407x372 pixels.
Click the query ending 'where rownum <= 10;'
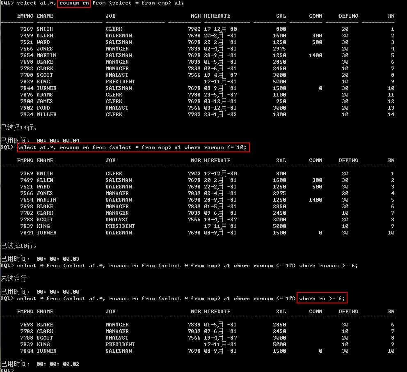point(132,147)
